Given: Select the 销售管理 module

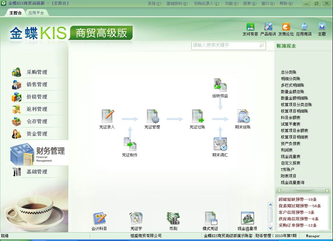Looking at the screenshot, I should (37, 84).
